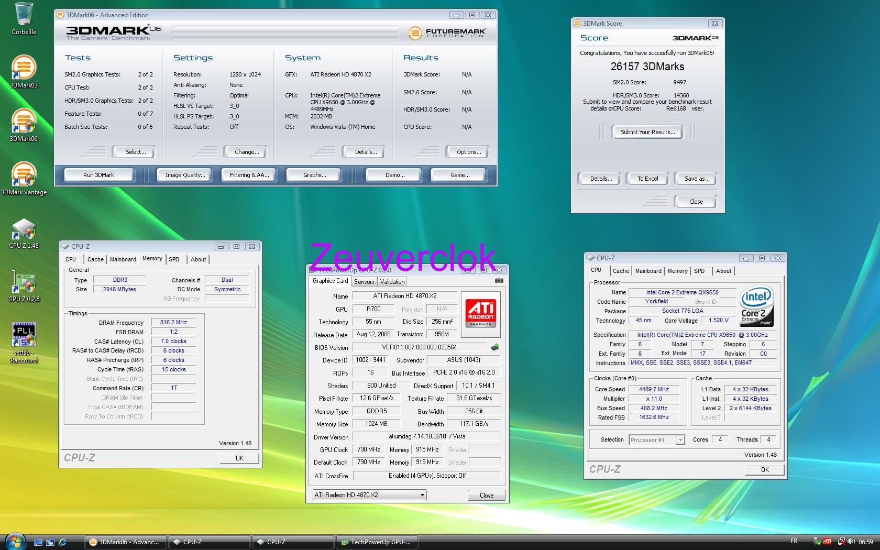Click the ATI tray icon
880x550 pixels.
click(827, 542)
